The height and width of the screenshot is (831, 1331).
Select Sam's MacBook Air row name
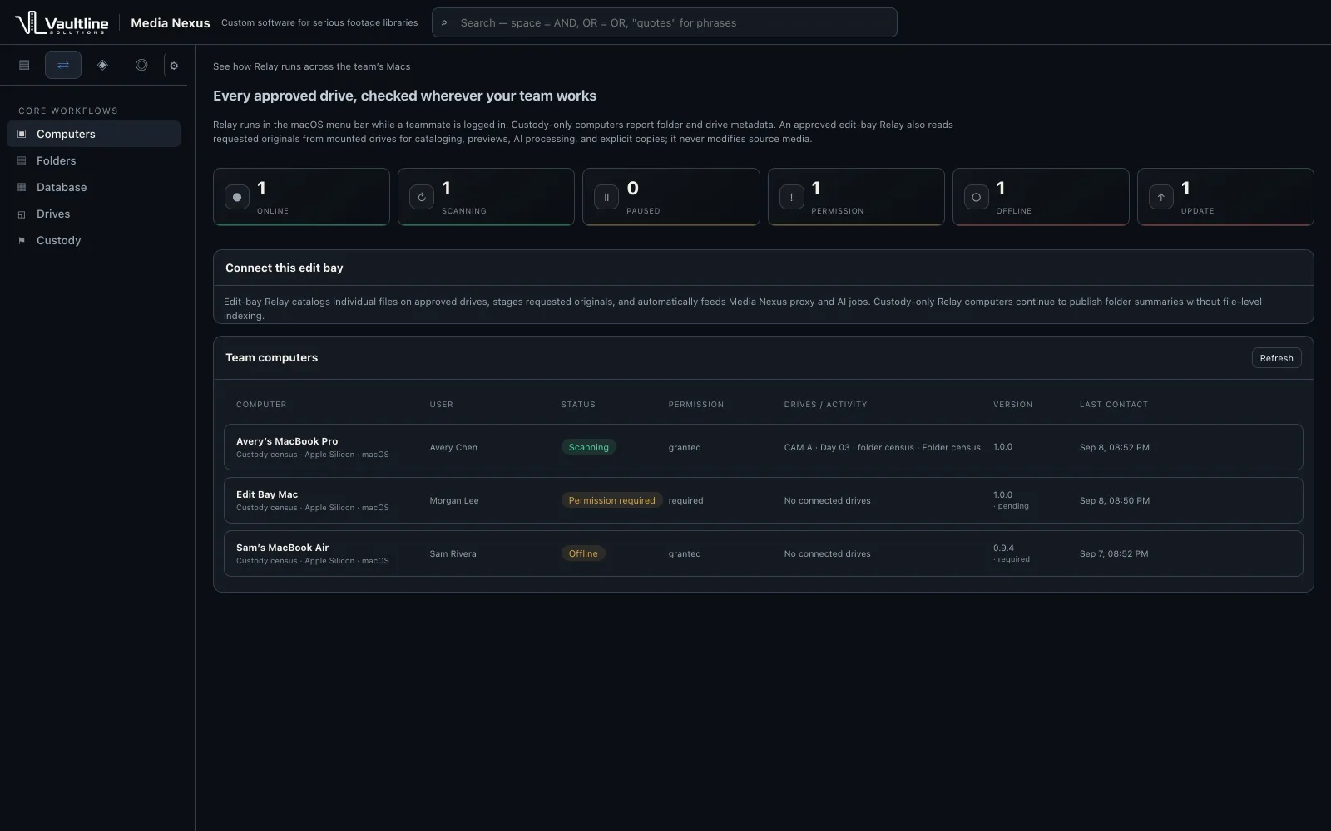pyautogui.click(x=282, y=548)
